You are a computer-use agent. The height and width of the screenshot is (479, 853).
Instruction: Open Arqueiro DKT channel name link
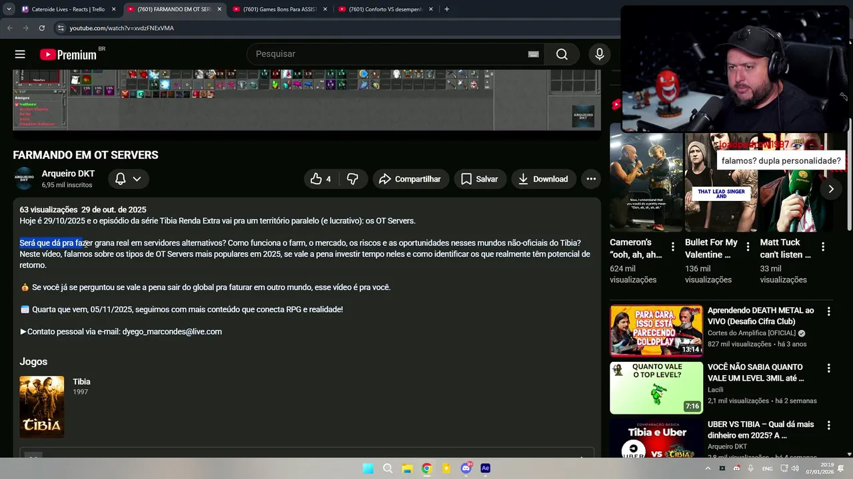click(x=68, y=174)
